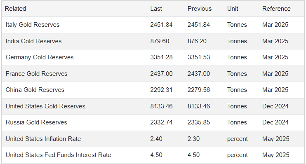306x164 pixels.
Task: Open the China Gold Reserves link
Action: click(35, 90)
